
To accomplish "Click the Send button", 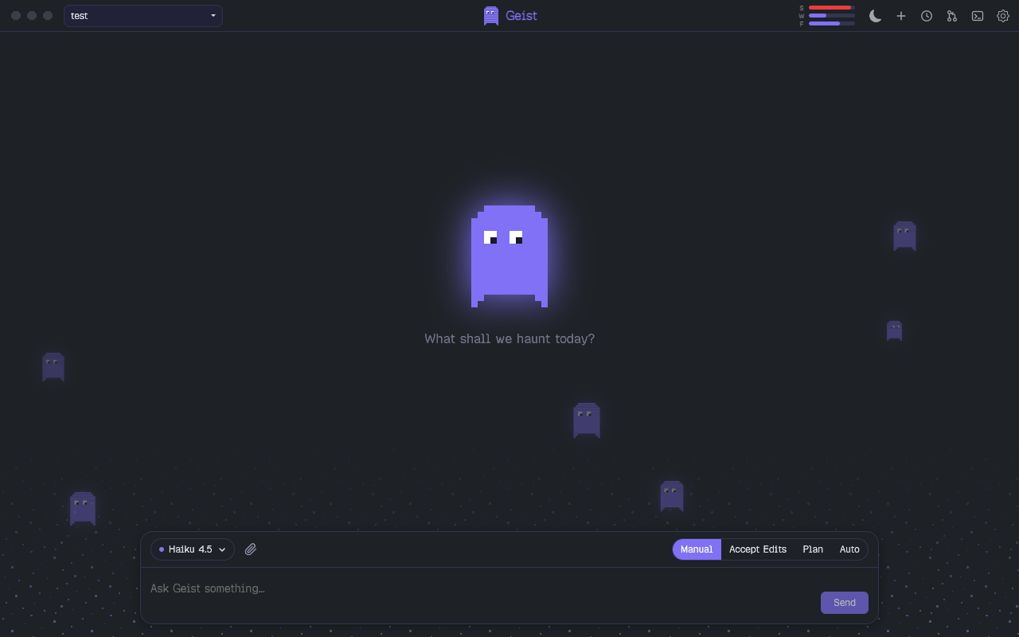I will point(845,603).
